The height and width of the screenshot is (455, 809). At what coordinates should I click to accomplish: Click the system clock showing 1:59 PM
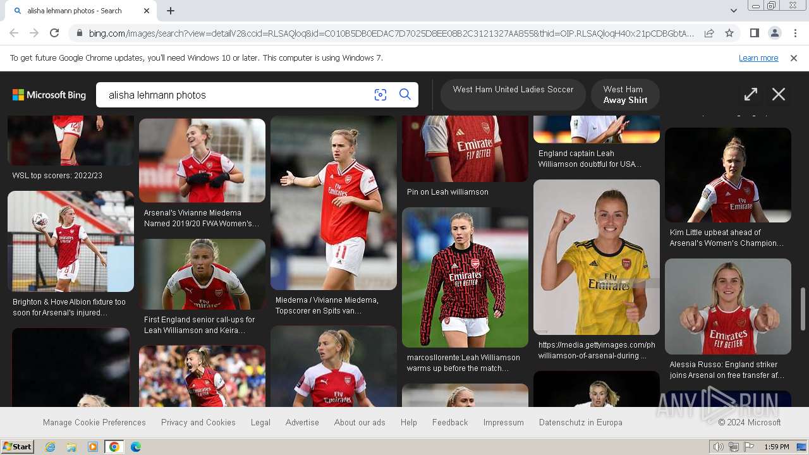pos(776,447)
